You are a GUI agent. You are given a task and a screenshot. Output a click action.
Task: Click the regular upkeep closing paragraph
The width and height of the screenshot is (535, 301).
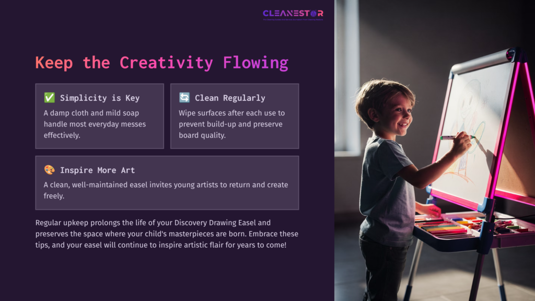167,234
